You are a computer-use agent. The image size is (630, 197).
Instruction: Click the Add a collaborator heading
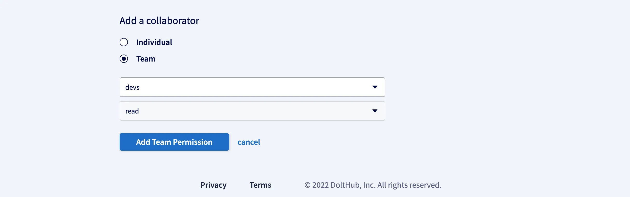point(159,20)
